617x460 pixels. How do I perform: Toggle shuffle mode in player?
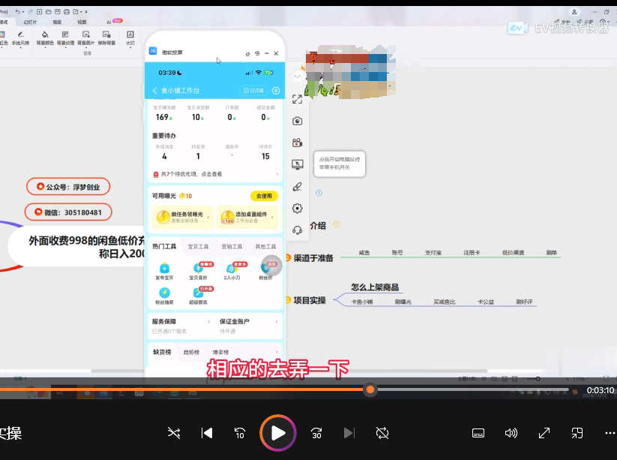click(x=173, y=433)
